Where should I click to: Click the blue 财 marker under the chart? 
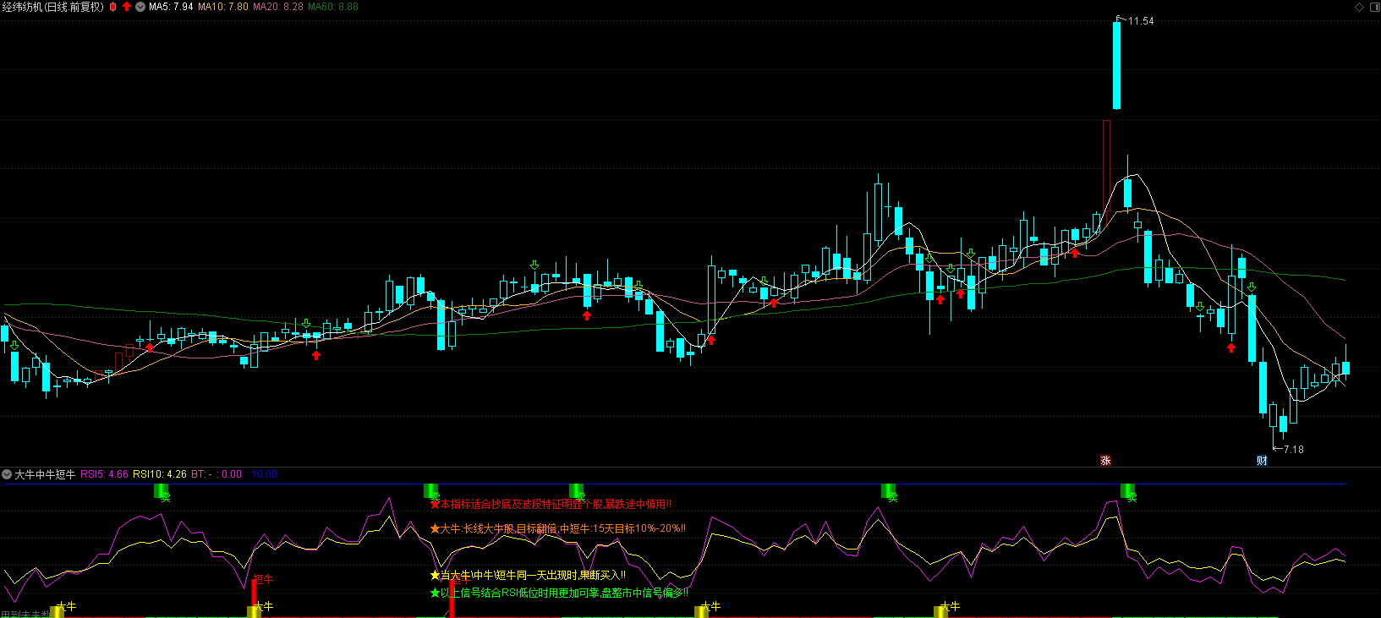(x=1262, y=461)
